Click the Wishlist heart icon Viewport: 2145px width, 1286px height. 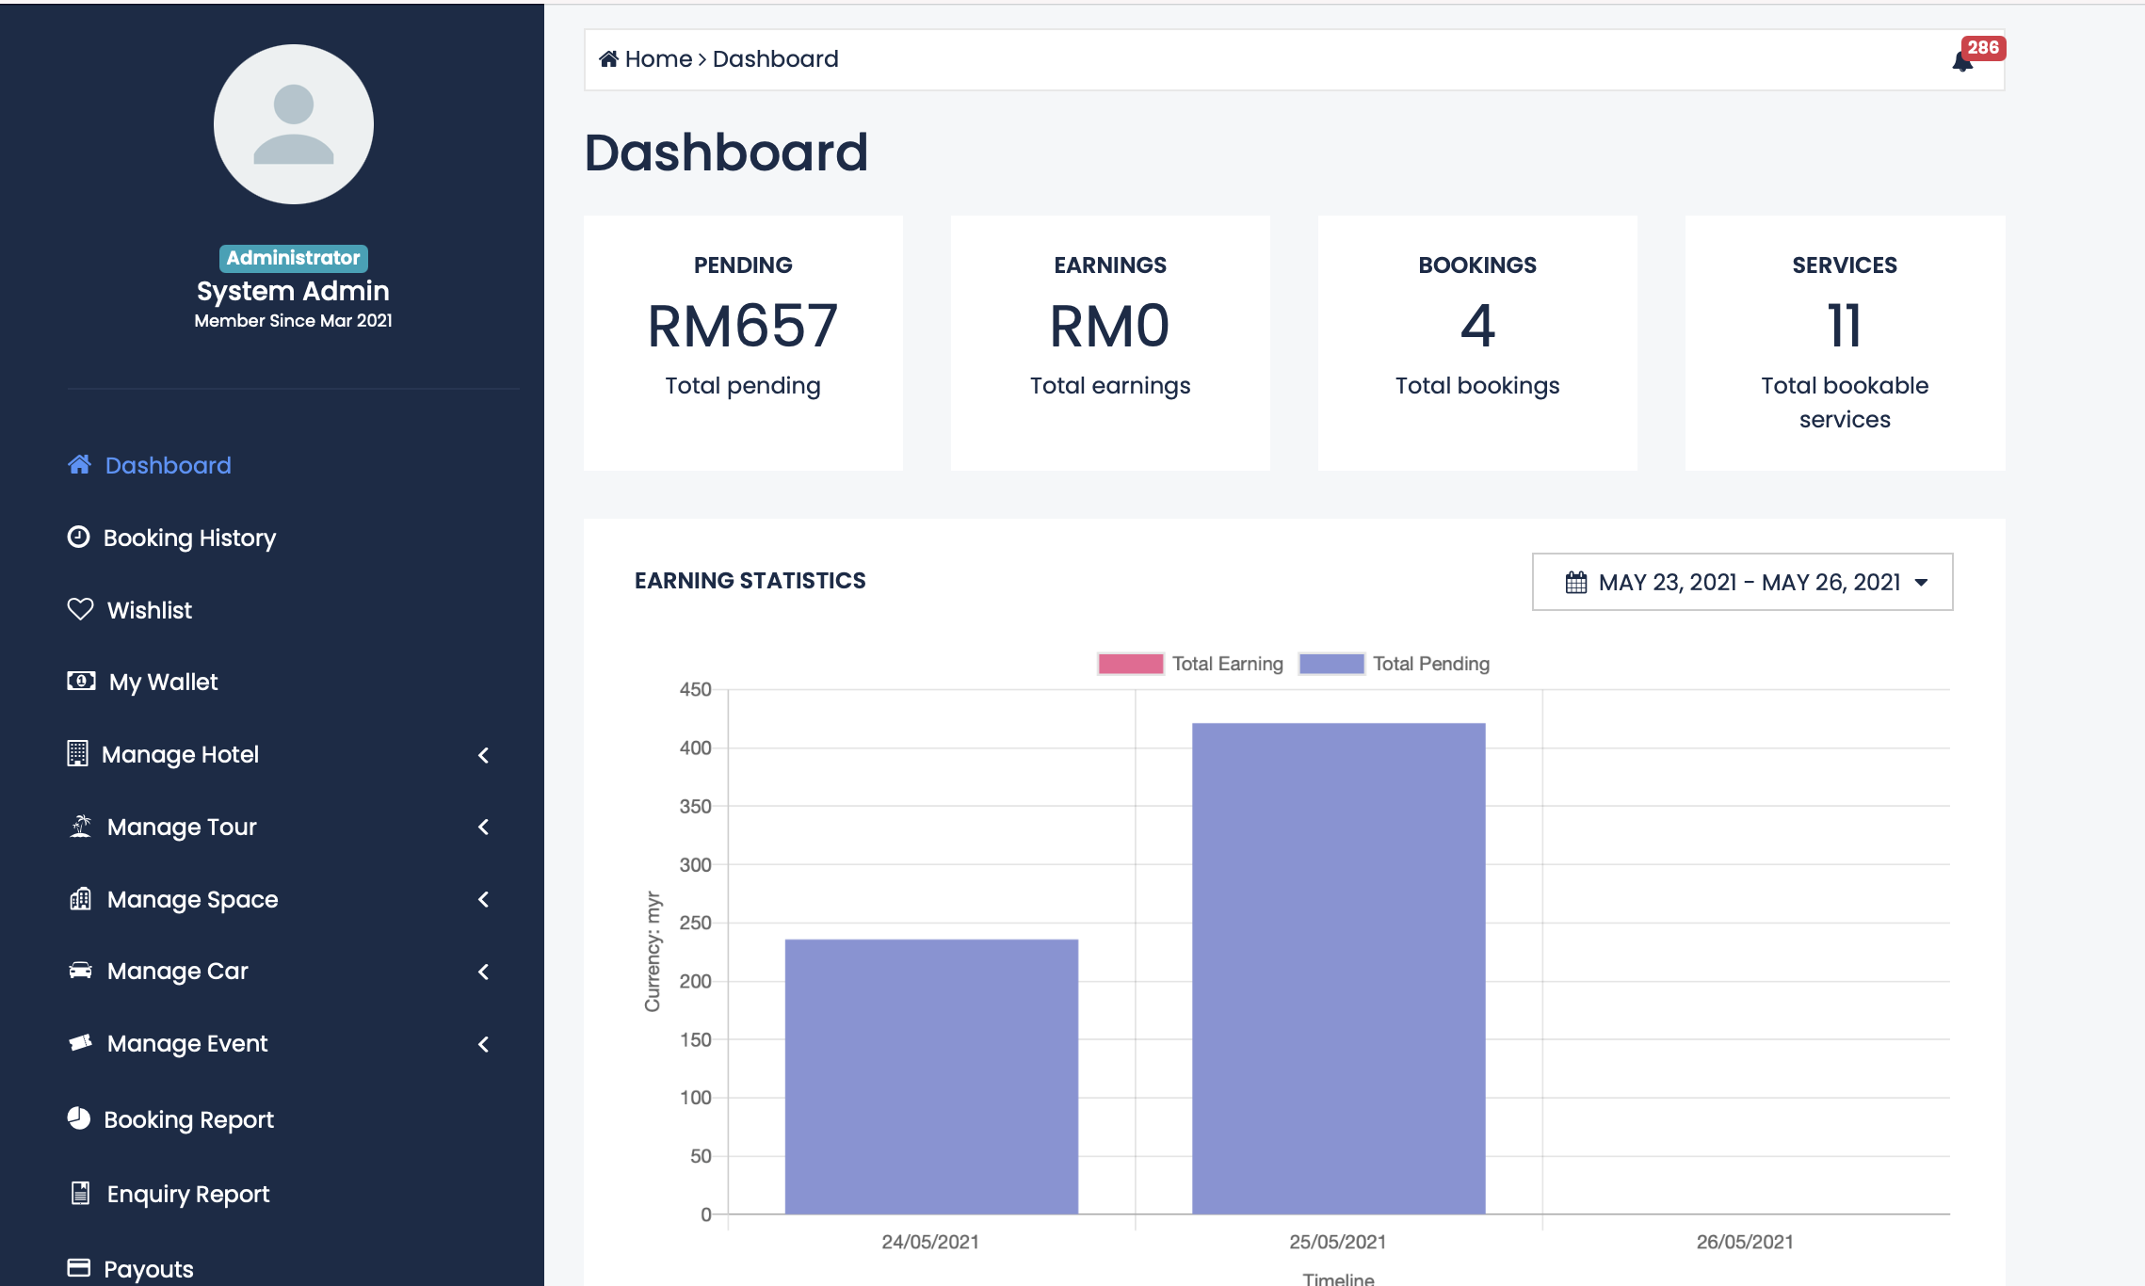[80, 609]
